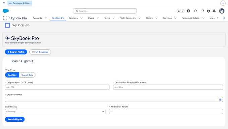The image size is (228, 129).
Task: Click the Origin Airport input field
Action: point(57,87)
